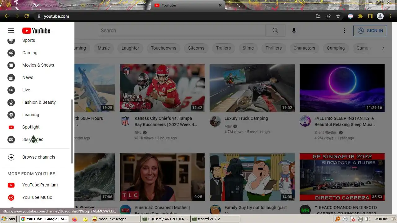Click the sidebar scrollbar thumb
397x223 pixels.
point(72,131)
